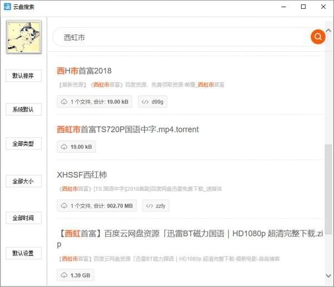Open the 默认排序 sort dropdown
This screenshot has height=287, width=334.
click(23, 76)
